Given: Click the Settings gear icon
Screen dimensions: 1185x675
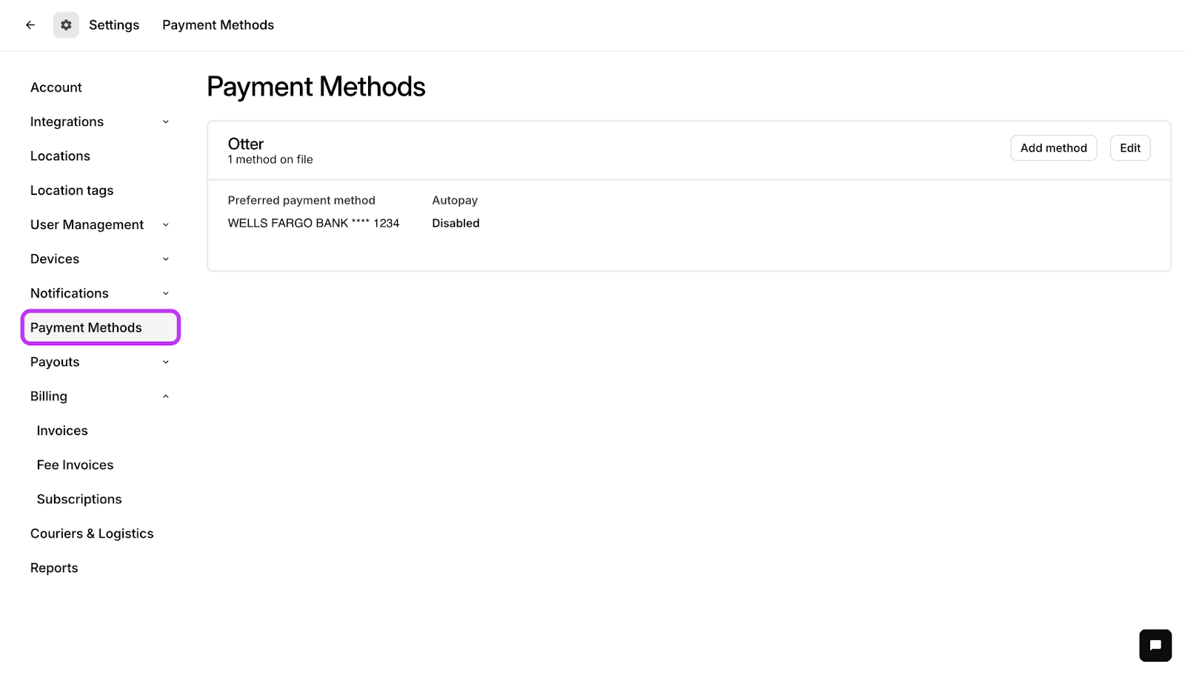Looking at the screenshot, I should click(66, 25).
